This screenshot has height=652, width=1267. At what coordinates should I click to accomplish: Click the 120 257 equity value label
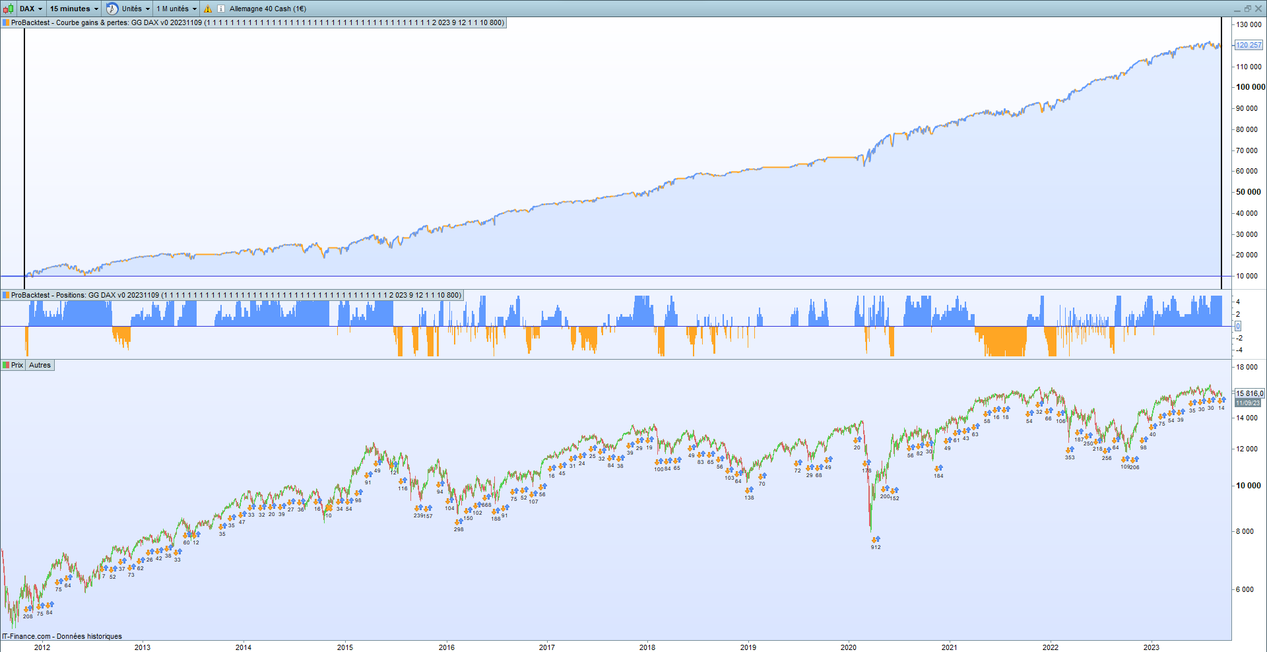(x=1248, y=45)
